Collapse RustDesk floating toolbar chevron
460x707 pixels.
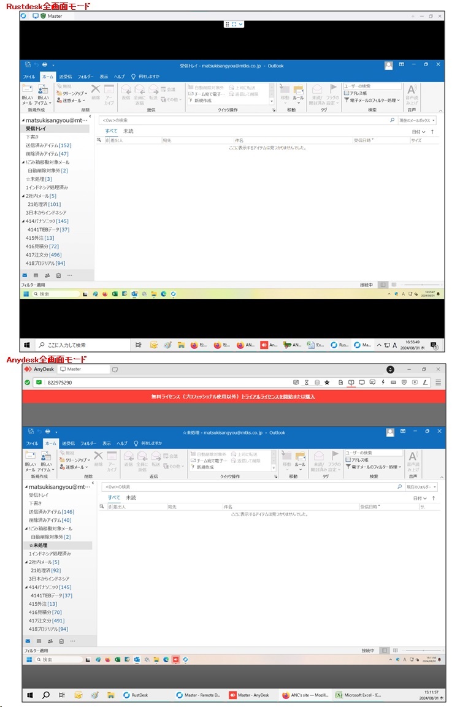[241, 25]
